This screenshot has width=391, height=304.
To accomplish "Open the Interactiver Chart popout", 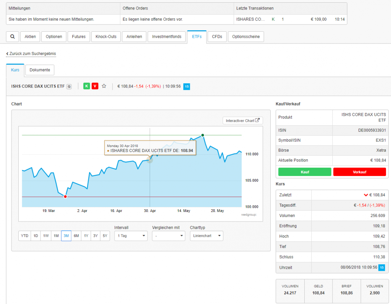I will click(242, 121).
